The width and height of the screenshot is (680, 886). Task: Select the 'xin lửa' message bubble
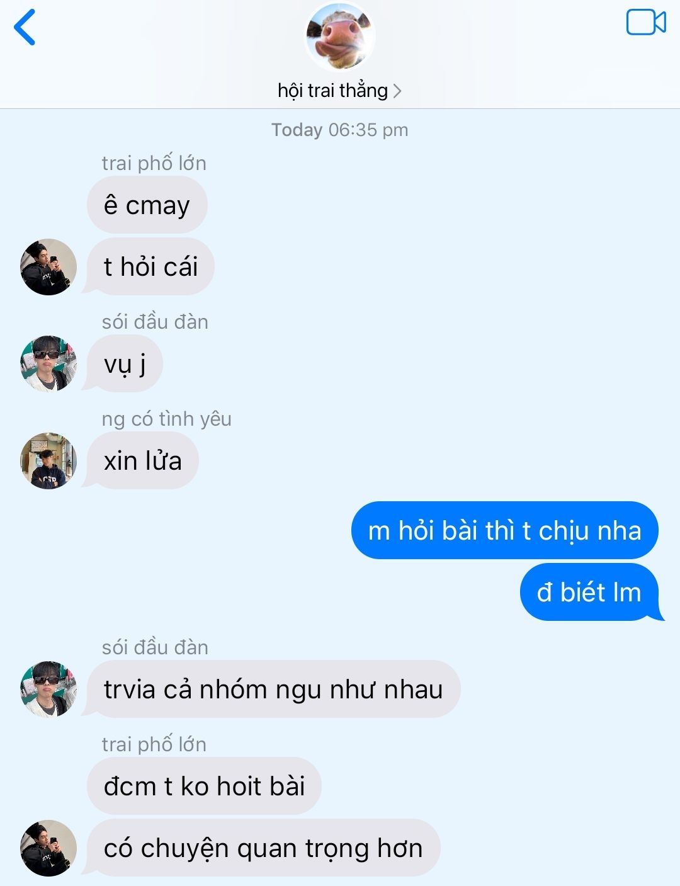pyautogui.click(x=142, y=460)
